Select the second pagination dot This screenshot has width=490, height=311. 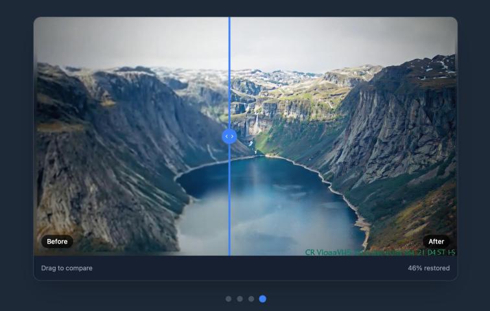(x=240, y=299)
